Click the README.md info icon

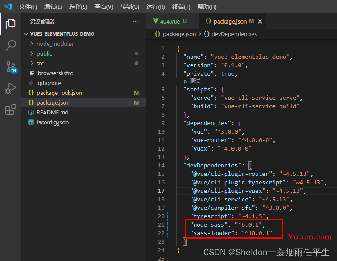[x=31, y=112]
